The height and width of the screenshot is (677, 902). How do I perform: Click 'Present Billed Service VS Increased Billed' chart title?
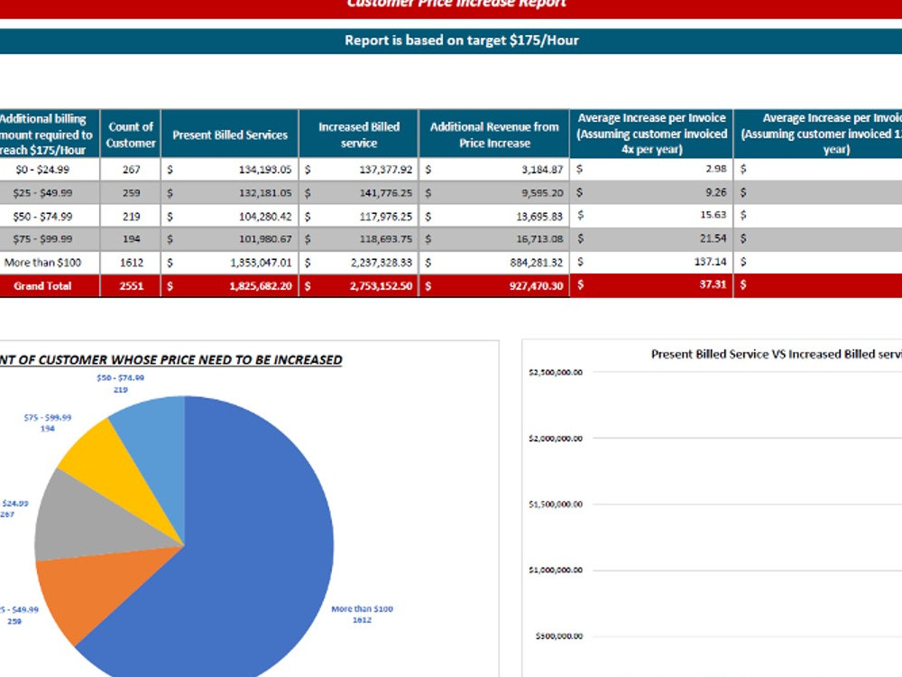pos(776,355)
